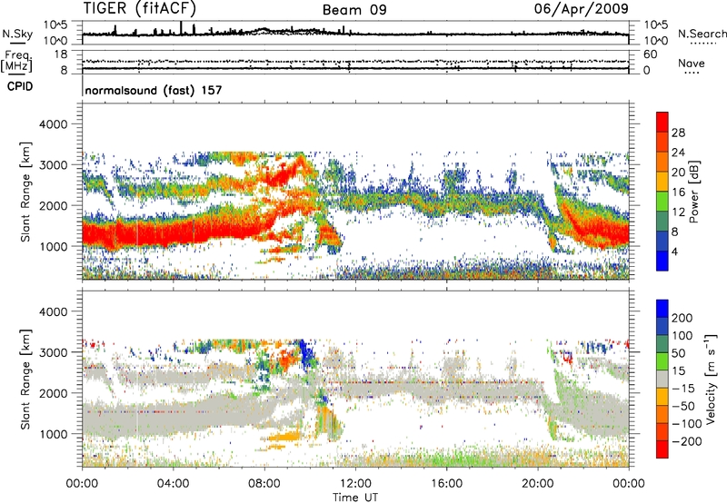Click the orange velocity patch near 09:00 at 900 km
This screenshot has height=503, width=727.
click(x=284, y=437)
